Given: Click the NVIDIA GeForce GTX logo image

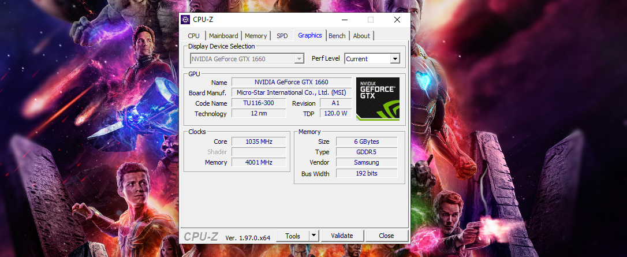Looking at the screenshot, I should pos(378,99).
